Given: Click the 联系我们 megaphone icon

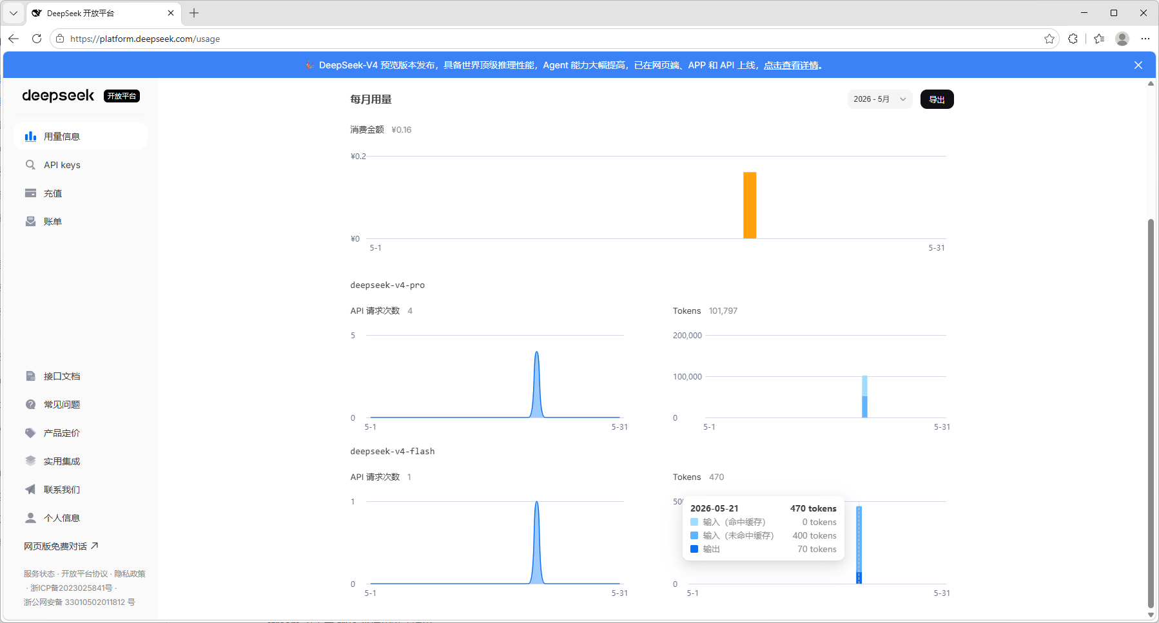Looking at the screenshot, I should [x=30, y=490].
